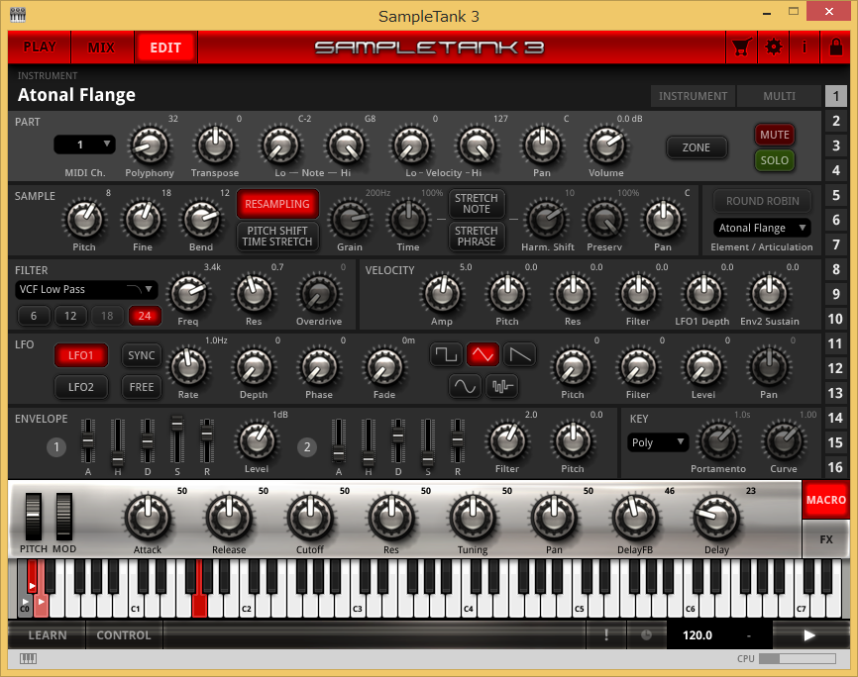
Task: Select the sawtooth wave LFO shape
Action: [x=519, y=355]
